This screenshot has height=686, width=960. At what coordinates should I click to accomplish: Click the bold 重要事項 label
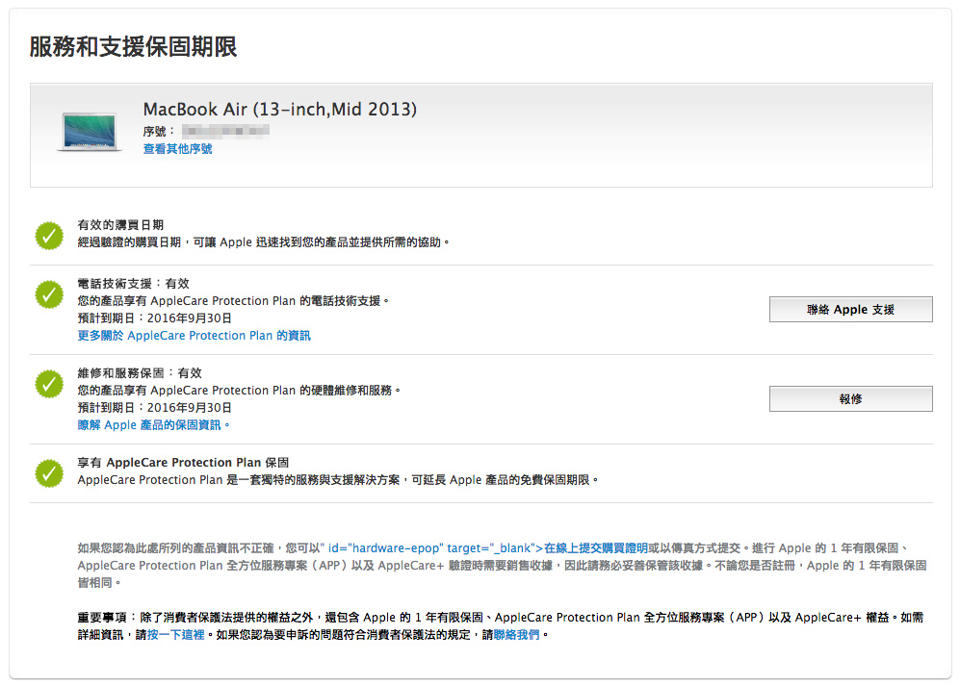(x=102, y=618)
